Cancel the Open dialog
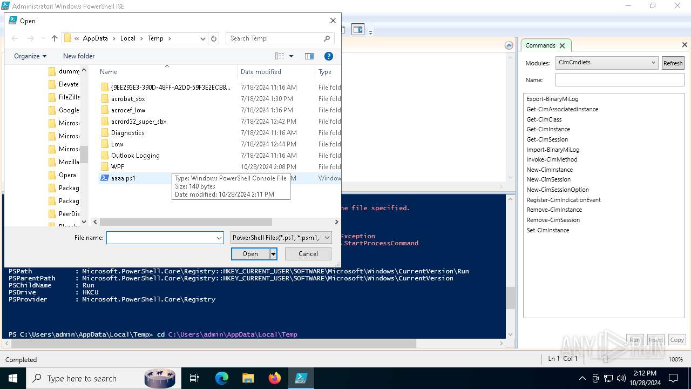 tap(308, 254)
